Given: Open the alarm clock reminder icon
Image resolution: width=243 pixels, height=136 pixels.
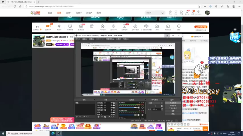Looking at the screenshot, I should pos(70,26).
